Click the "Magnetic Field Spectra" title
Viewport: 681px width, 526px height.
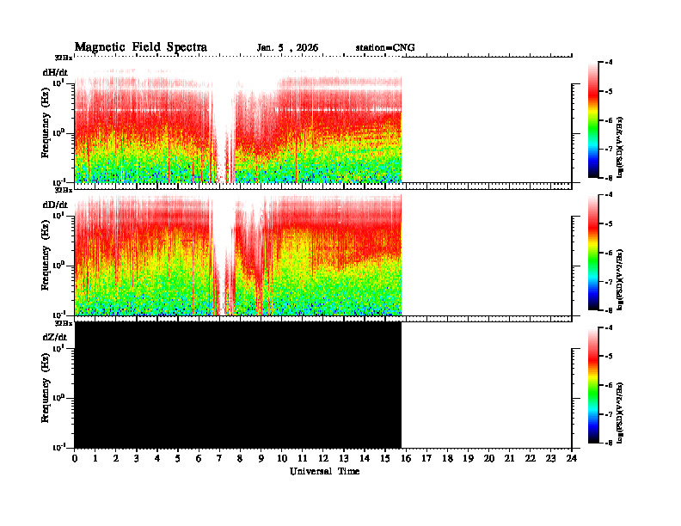pos(141,47)
